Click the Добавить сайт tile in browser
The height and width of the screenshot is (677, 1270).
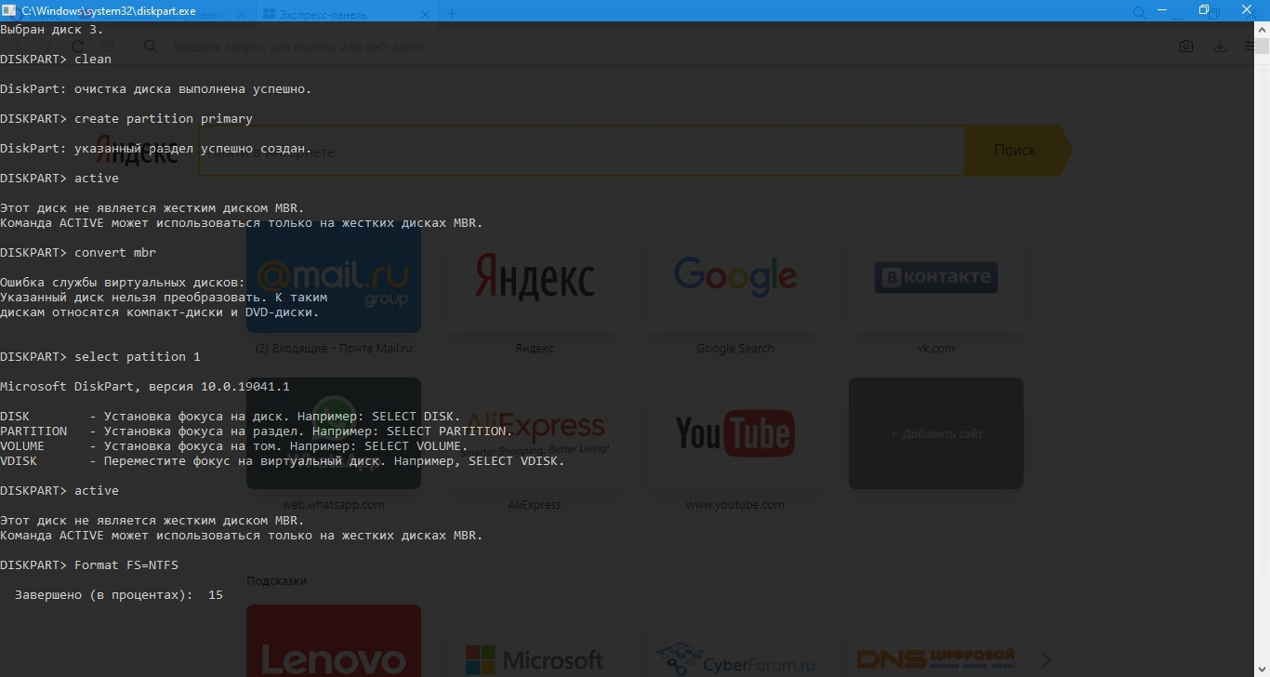[x=935, y=433]
